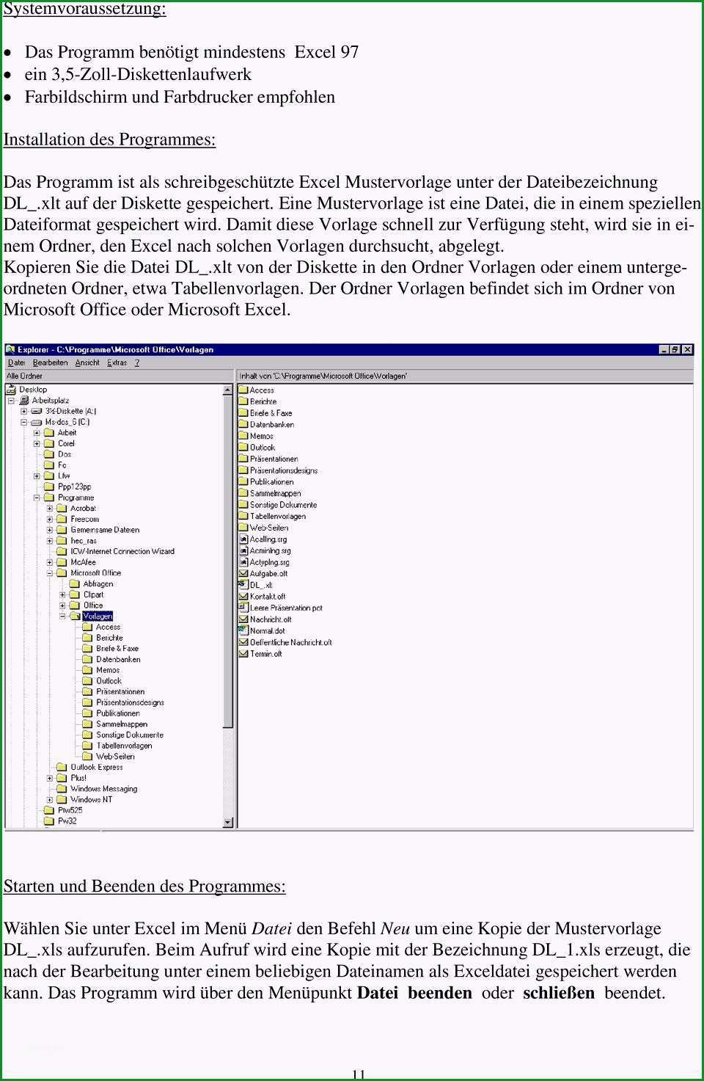Open the Datei menu in Explorer
The height and width of the screenshot is (1081, 704).
(x=16, y=363)
